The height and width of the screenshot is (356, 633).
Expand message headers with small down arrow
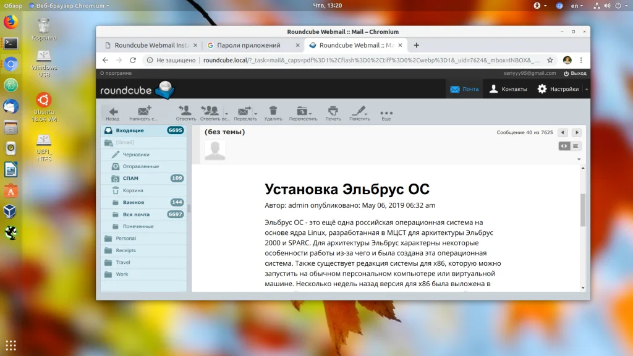point(579,159)
